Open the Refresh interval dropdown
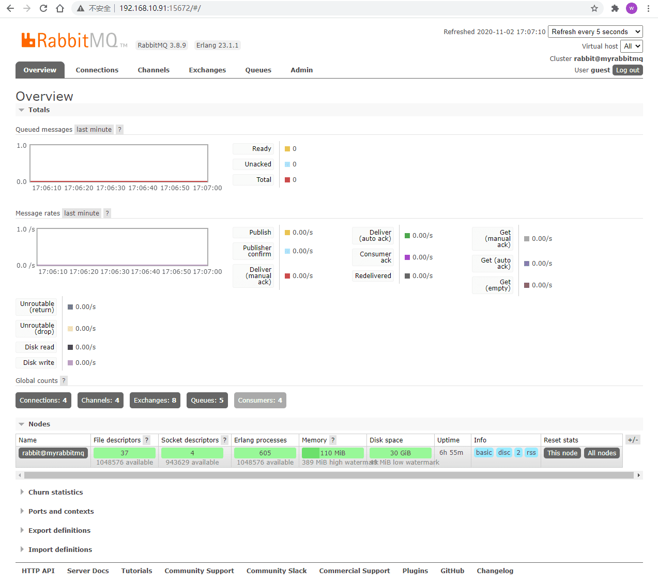This screenshot has width=658, height=584. pyautogui.click(x=595, y=32)
